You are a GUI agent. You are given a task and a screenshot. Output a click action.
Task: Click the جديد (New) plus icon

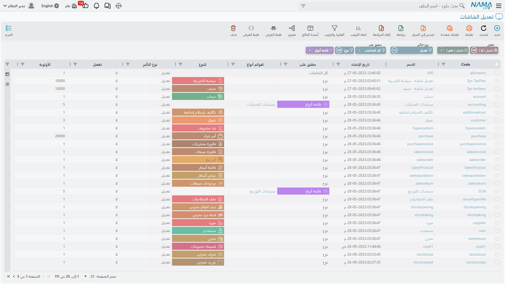tap(497, 28)
